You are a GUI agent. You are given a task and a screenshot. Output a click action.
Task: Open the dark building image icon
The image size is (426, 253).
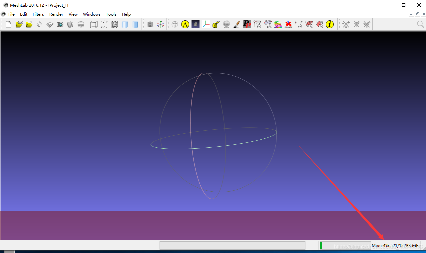(196, 24)
